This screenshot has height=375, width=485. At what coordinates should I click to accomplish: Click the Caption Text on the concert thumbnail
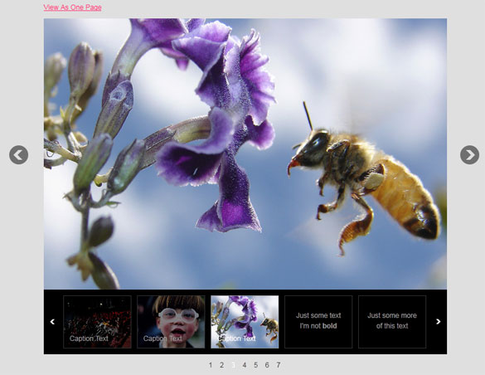89,338
